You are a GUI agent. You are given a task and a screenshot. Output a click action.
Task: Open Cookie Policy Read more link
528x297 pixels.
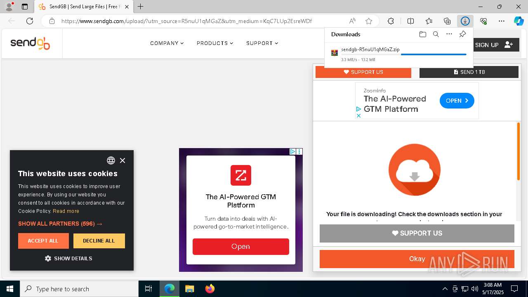click(66, 211)
